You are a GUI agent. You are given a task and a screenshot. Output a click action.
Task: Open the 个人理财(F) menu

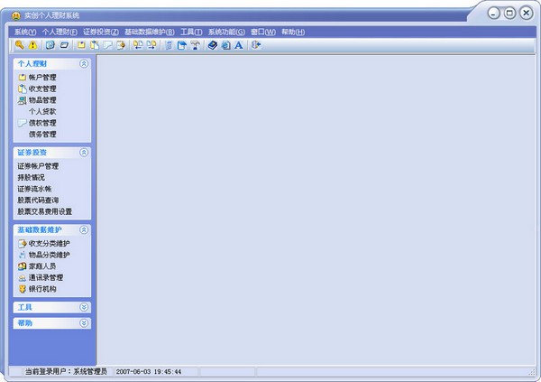[x=60, y=33]
